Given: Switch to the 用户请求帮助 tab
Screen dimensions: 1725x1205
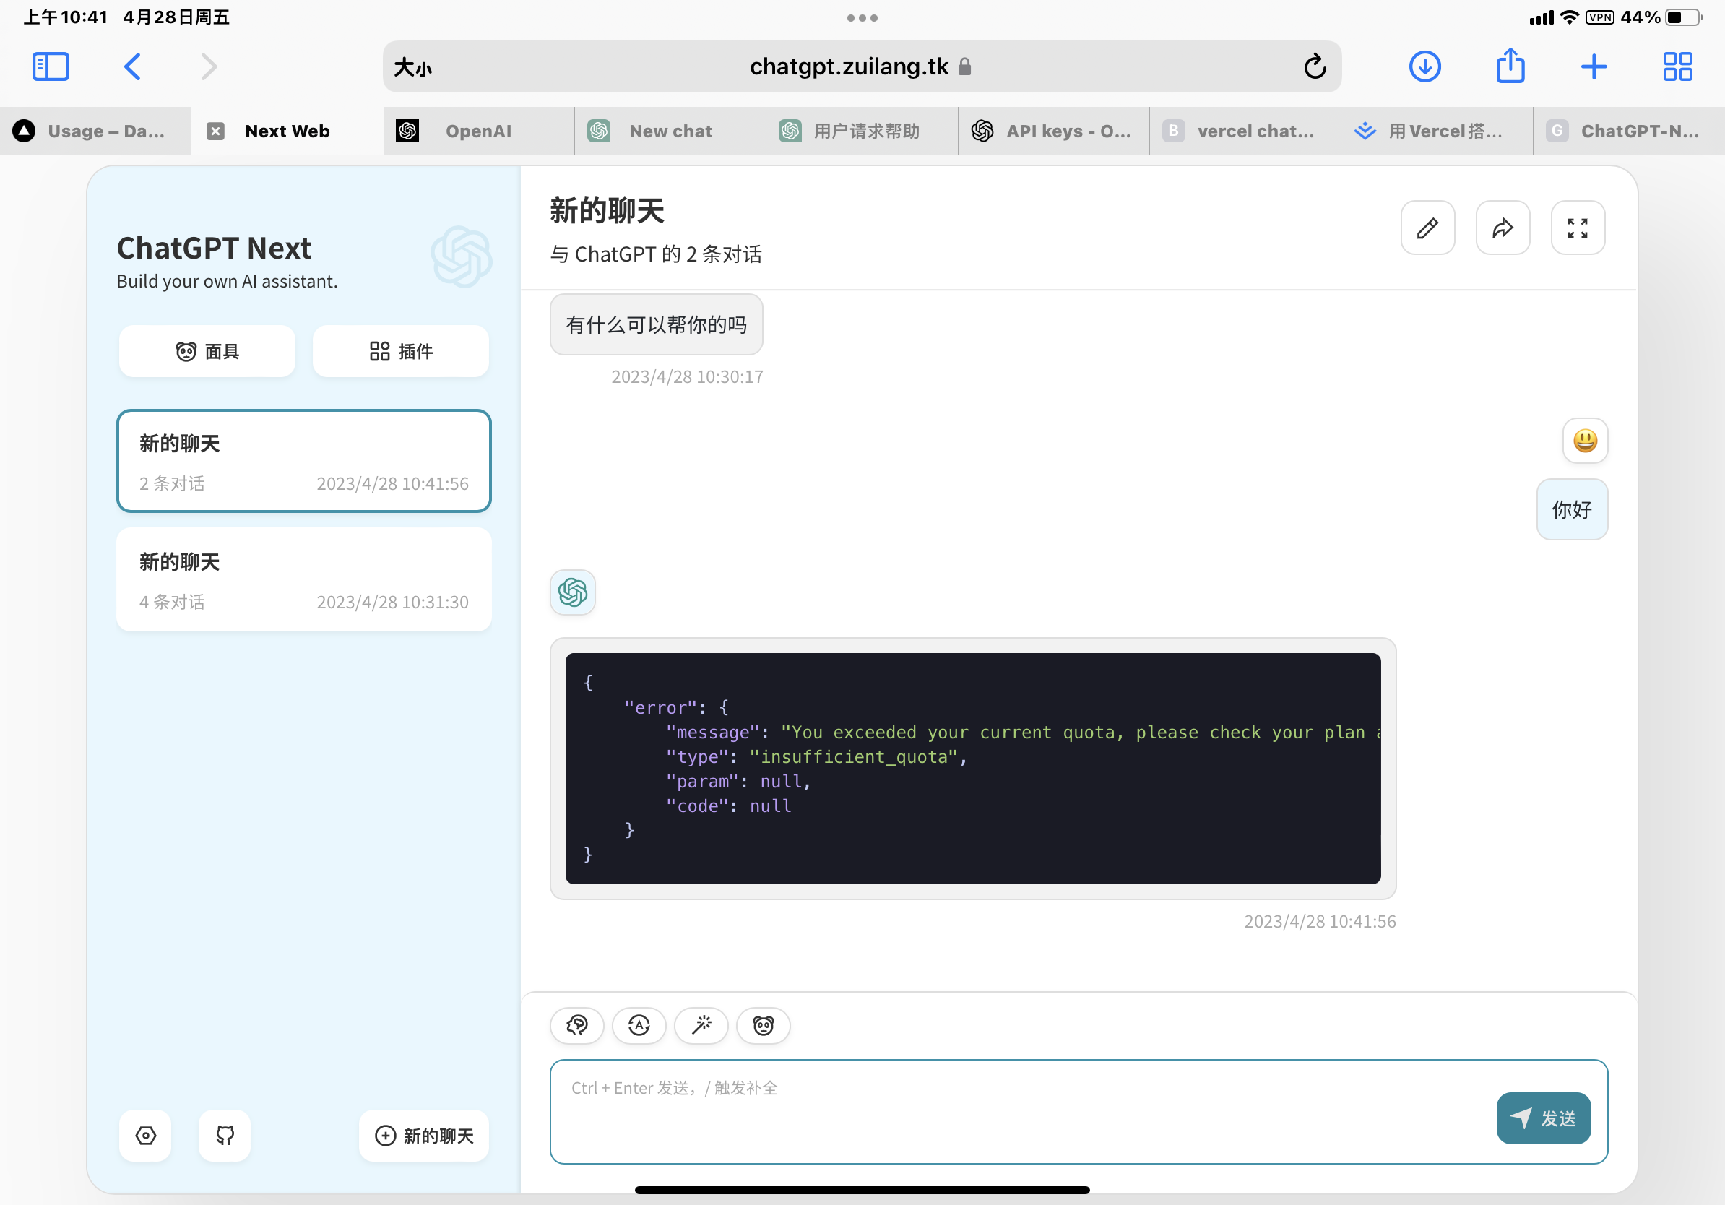Looking at the screenshot, I should tap(862, 131).
